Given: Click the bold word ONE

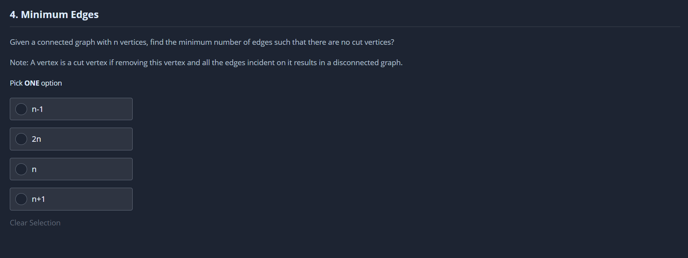Looking at the screenshot, I should (x=32, y=83).
